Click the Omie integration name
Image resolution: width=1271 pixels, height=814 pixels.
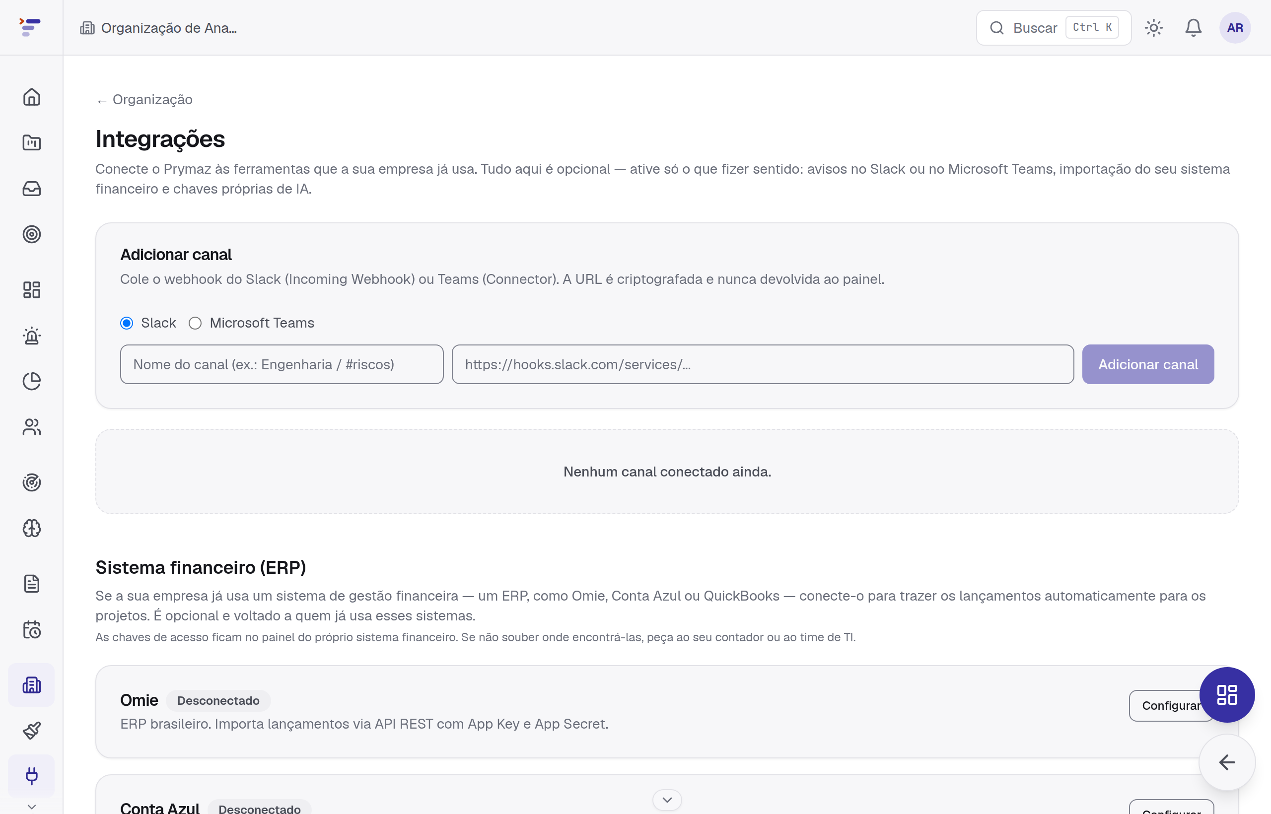pyautogui.click(x=139, y=700)
